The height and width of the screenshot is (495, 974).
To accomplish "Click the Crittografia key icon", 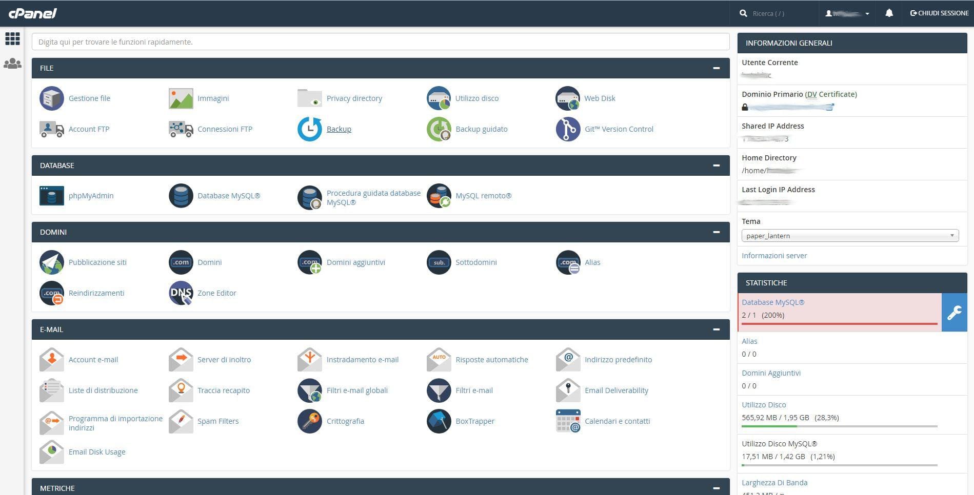I will tap(310, 421).
